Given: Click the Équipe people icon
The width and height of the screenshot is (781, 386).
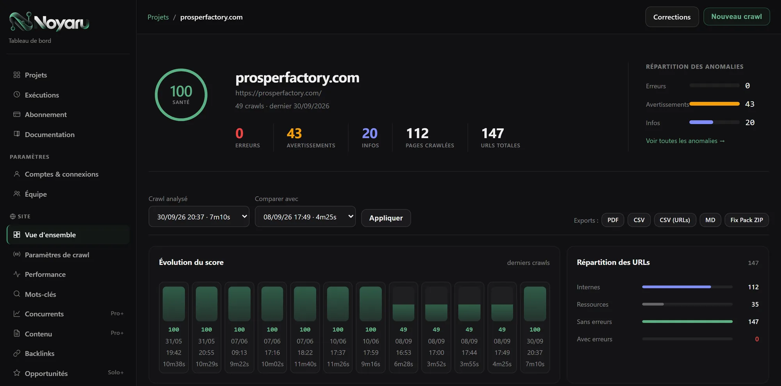Looking at the screenshot, I should (17, 194).
